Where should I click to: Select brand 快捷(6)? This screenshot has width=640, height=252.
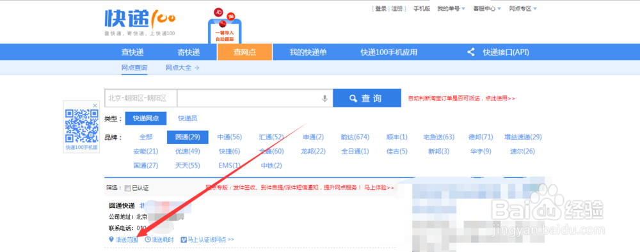(x=230, y=152)
